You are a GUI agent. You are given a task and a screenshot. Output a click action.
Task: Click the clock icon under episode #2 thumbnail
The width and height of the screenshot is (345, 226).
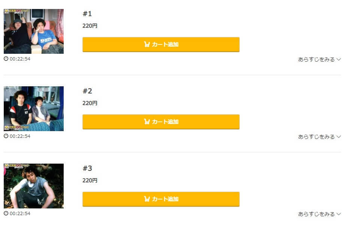(x=6, y=136)
